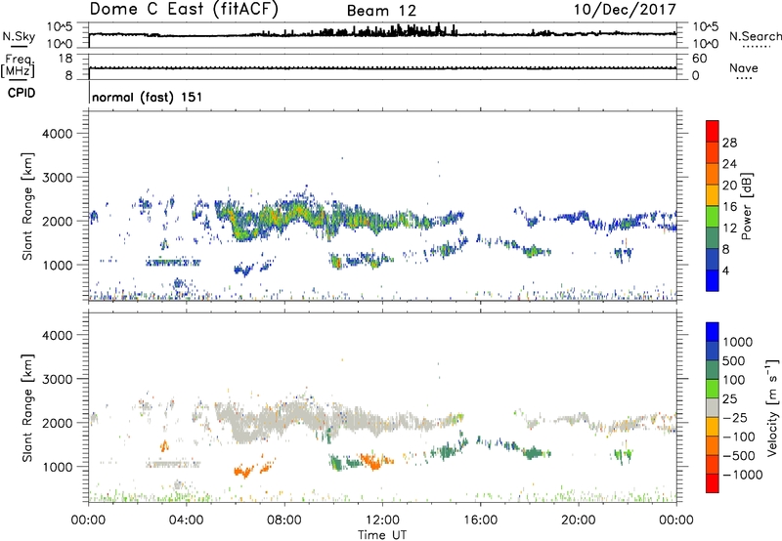Click the '18' tick on the frequency axis
Image resolution: width=782 pixels, height=541 pixels.
65,59
